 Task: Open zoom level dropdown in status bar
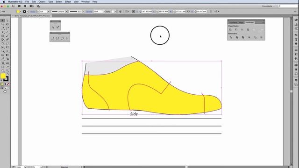click(25, 167)
